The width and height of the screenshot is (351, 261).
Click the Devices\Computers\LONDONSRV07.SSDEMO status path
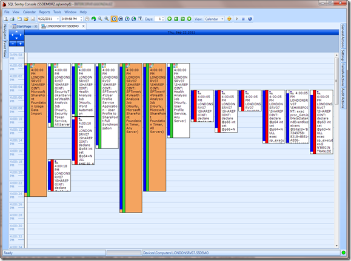[176, 253]
